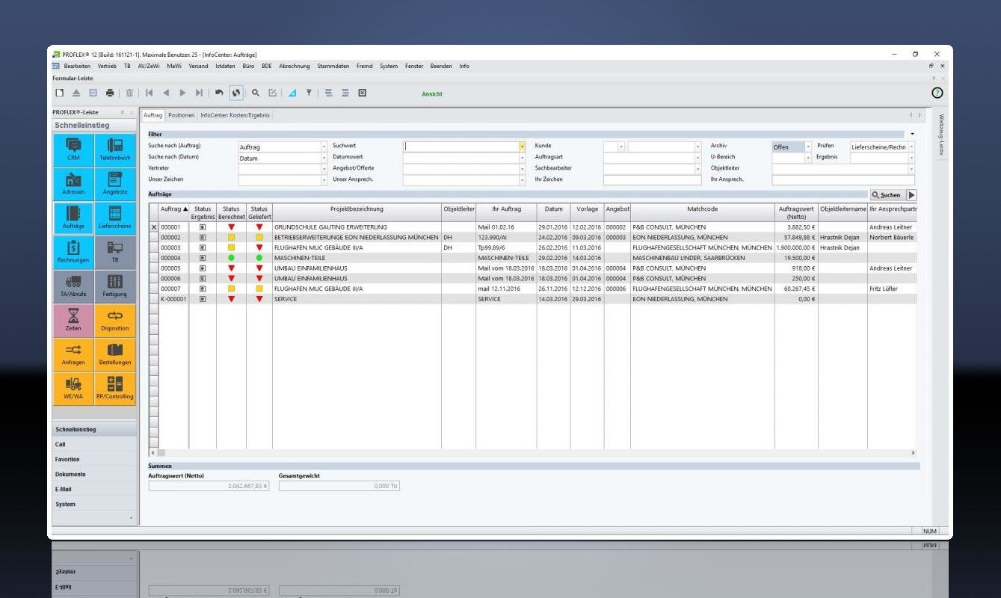This screenshot has height=598, width=1001.
Task: Click Status Ergebnis icon for order 000001
Action: click(203, 227)
